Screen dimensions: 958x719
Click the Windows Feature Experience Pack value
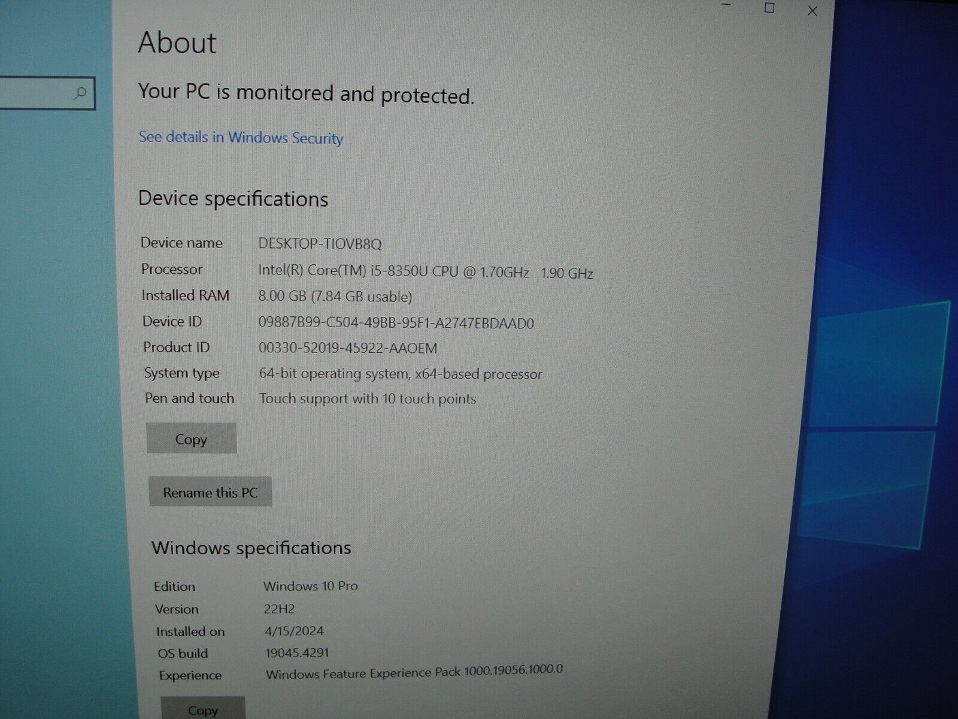tap(414, 672)
